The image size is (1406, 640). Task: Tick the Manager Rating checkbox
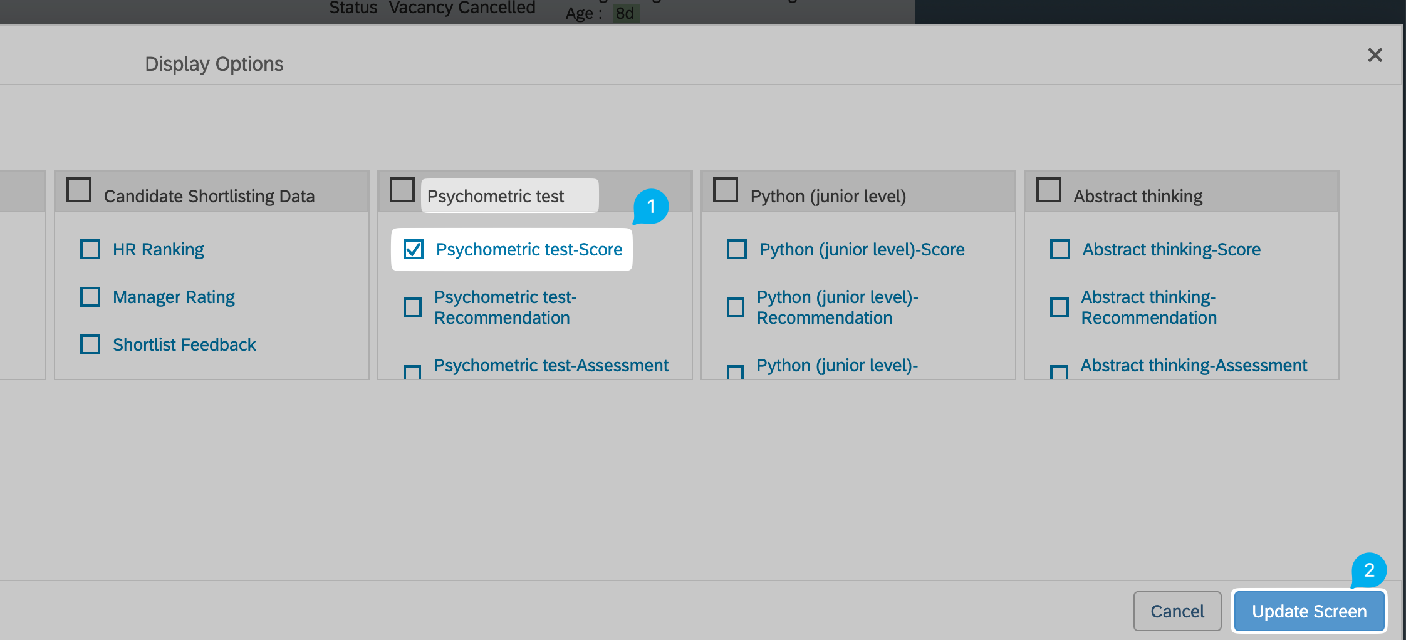coord(90,297)
